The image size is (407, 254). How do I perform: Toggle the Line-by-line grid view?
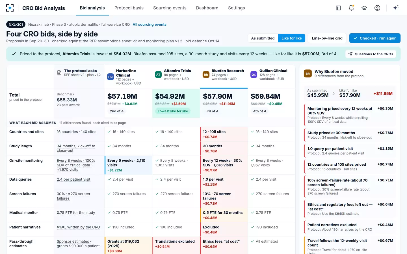[x=327, y=38]
